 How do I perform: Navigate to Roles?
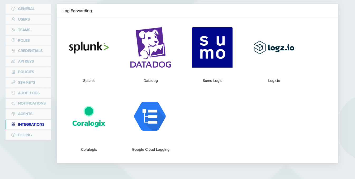pyautogui.click(x=28, y=40)
